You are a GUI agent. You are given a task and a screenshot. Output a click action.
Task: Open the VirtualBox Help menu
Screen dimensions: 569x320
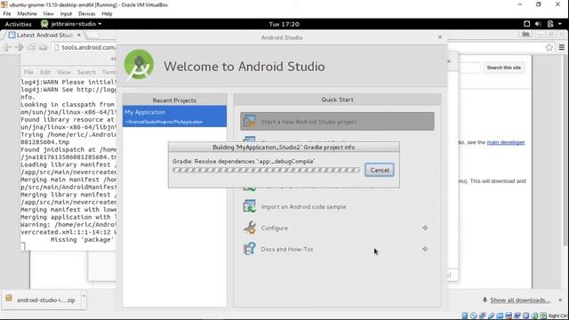(x=107, y=14)
